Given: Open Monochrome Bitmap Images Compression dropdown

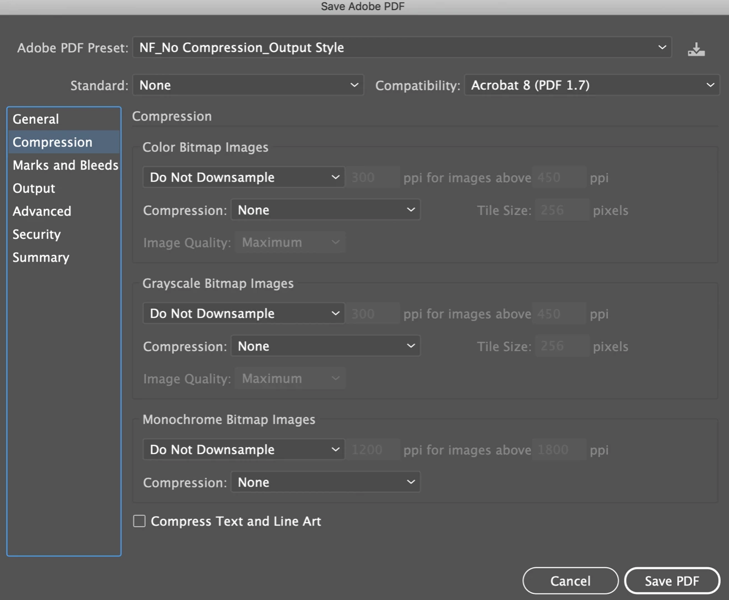Looking at the screenshot, I should [x=326, y=482].
